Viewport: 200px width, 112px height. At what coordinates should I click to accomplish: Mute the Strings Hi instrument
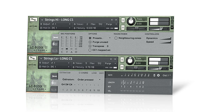pos(123,28)
